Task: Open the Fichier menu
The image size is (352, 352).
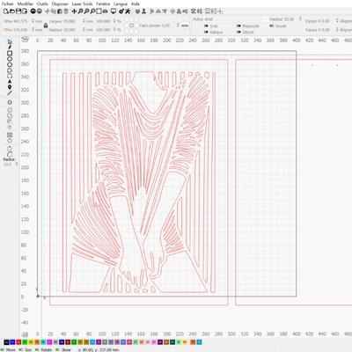Action: pos(8,4)
